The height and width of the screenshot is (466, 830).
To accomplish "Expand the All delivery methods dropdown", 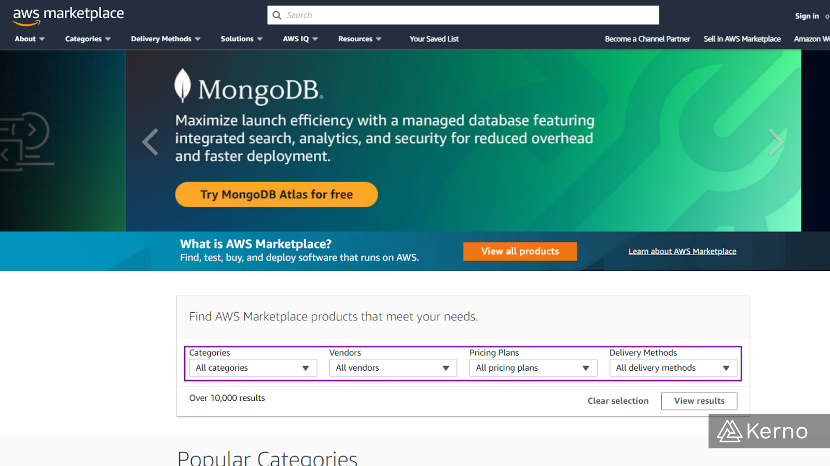I will tap(673, 368).
